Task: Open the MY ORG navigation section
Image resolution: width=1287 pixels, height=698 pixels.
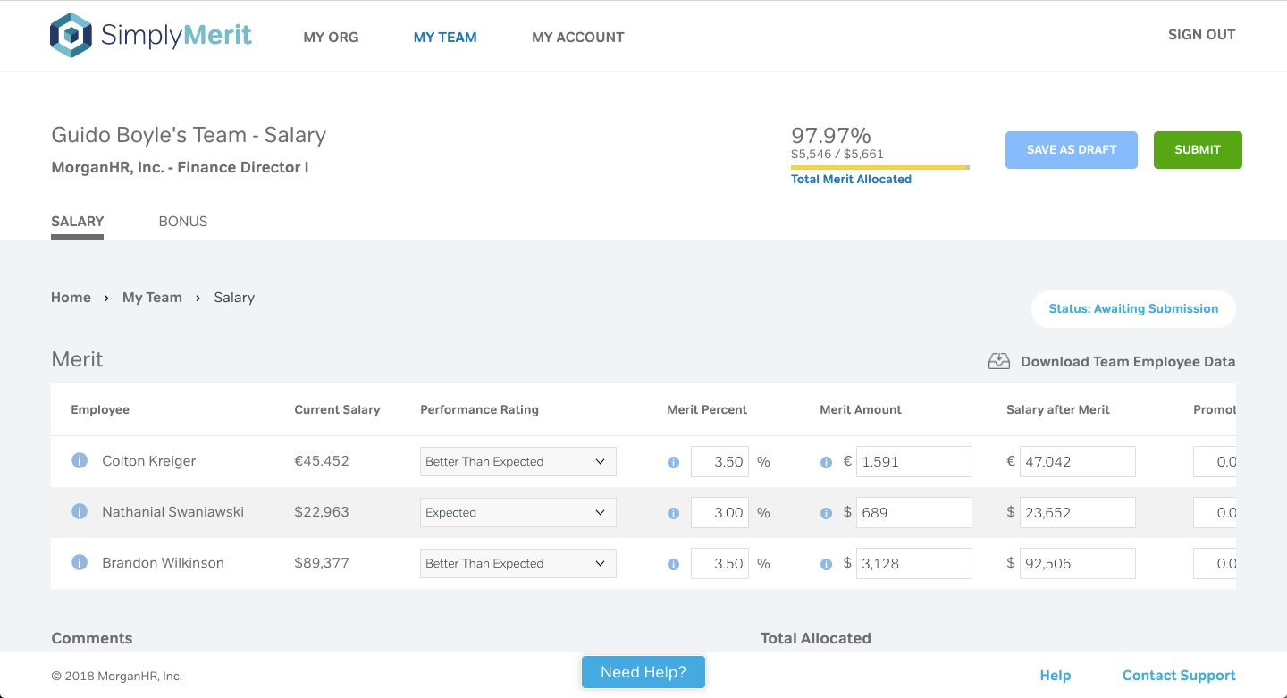Action: point(331,38)
